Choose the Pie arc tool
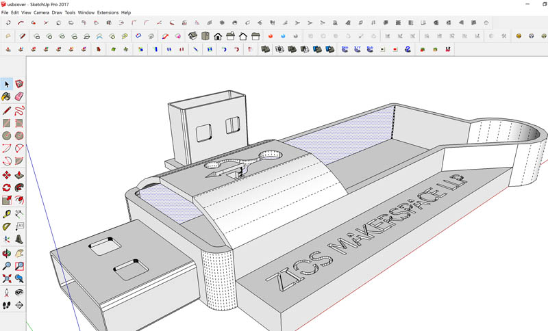Image resolution: width=548 pixels, height=331 pixels. pyautogui.click(x=19, y=161)
